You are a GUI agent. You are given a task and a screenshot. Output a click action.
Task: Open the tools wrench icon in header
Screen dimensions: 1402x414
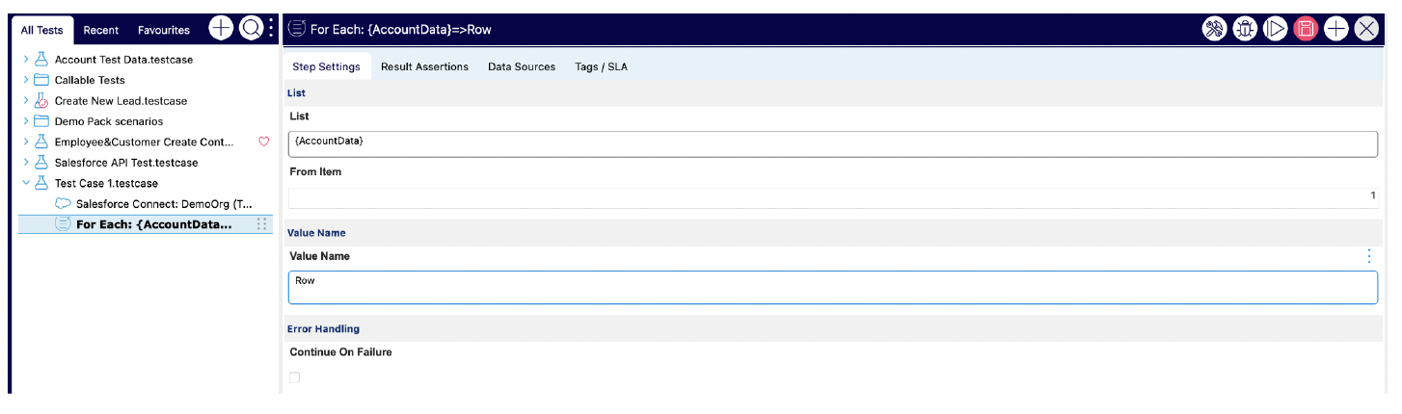(1214, 29)
